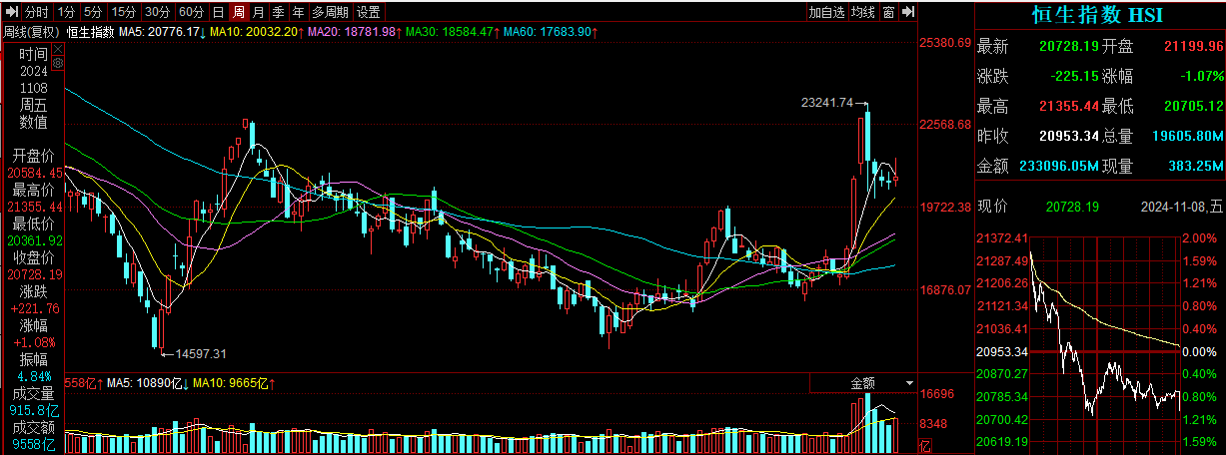
Task: Select the 30分 period tab
Action: pos(157,12)
